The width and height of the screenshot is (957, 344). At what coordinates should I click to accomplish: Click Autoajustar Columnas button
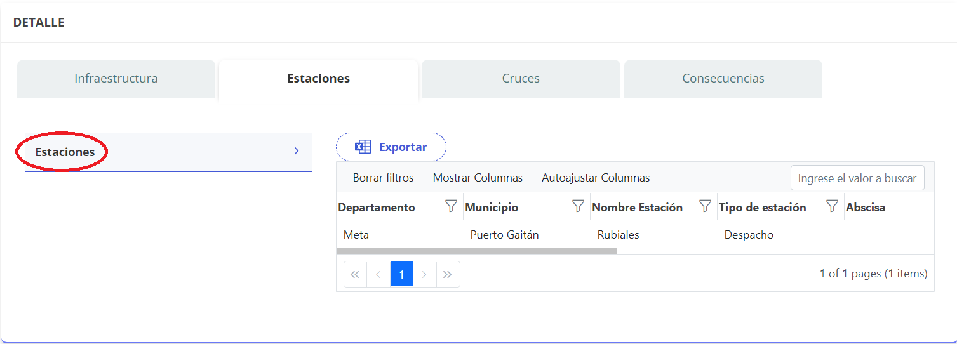(x=596, y=178)
